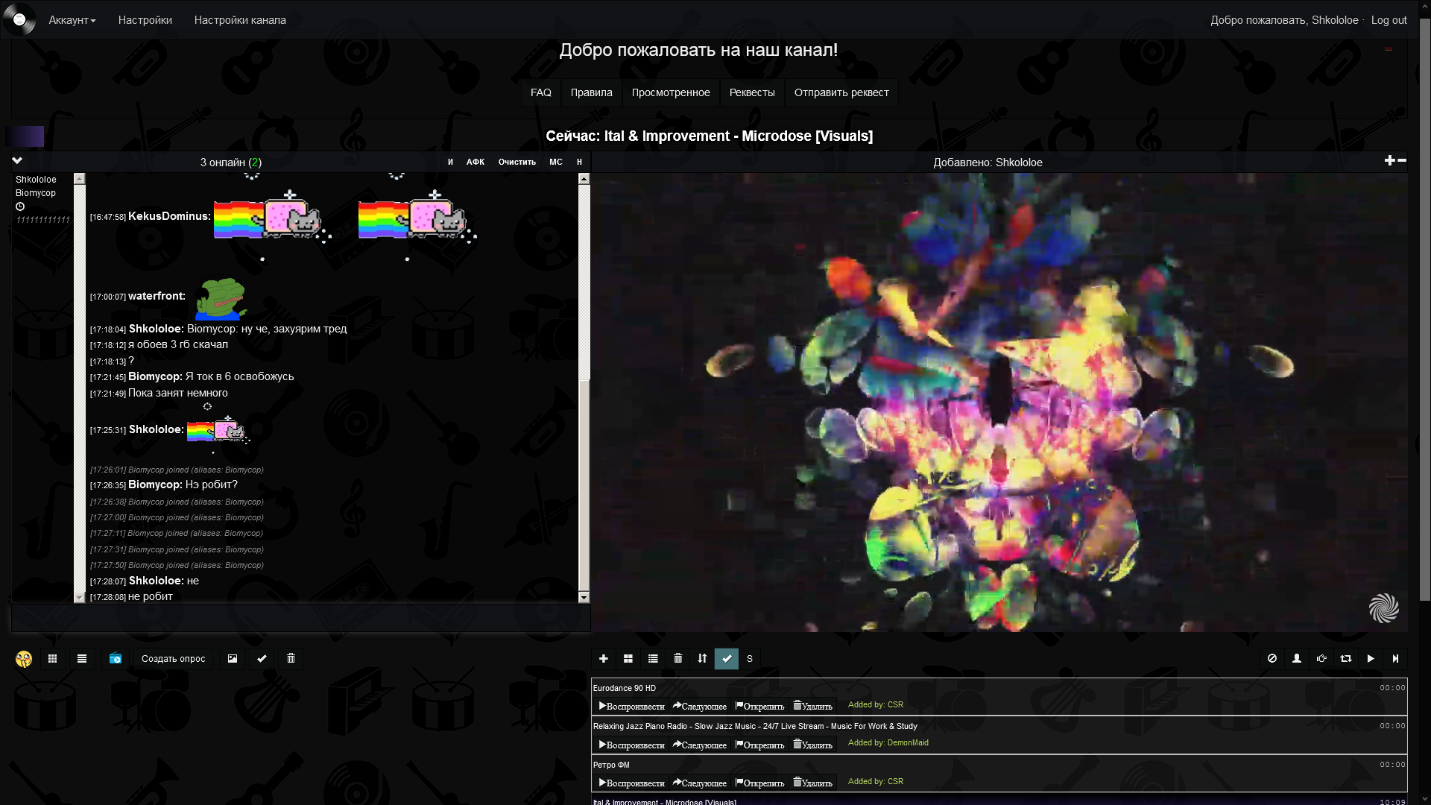Image resolution: width=1431 pixels, height=805 pixels.
Task: Click the image icon beside Создать опрос
Action: 233,659
